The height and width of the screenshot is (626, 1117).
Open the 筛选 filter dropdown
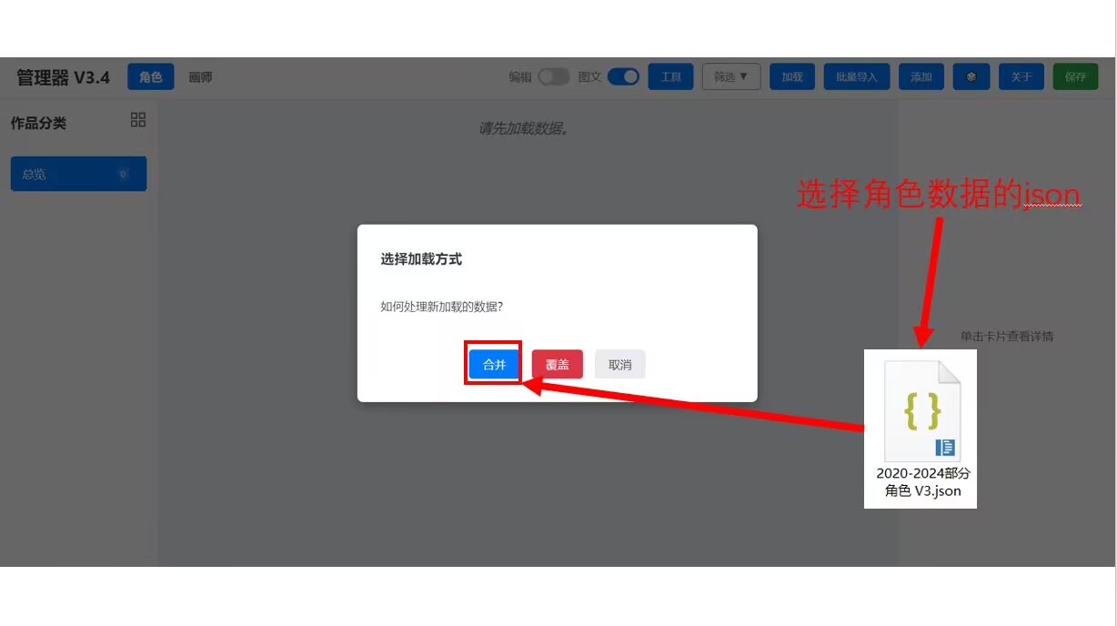(731, 77)
